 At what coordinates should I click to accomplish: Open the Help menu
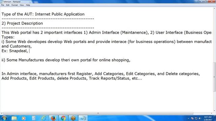(x=28, y=5)
